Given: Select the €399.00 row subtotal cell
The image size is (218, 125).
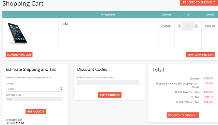Looking at the screenshot, I should click(x=210, y=26).
